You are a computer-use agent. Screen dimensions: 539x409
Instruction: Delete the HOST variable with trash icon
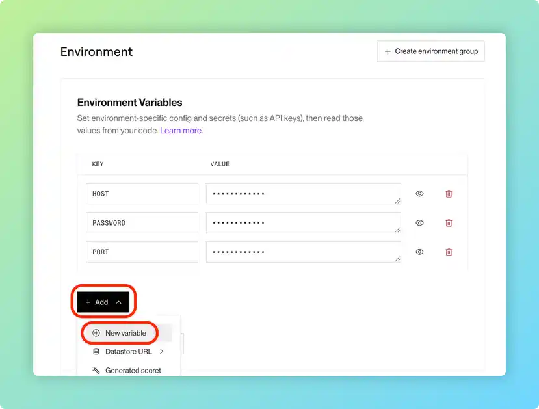tap(449, 194)
